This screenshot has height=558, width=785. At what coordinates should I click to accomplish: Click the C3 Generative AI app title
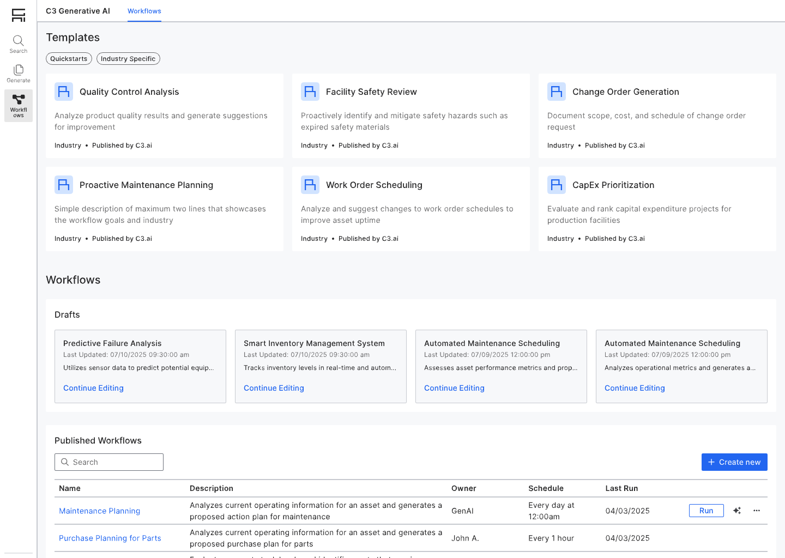[78, 11]
